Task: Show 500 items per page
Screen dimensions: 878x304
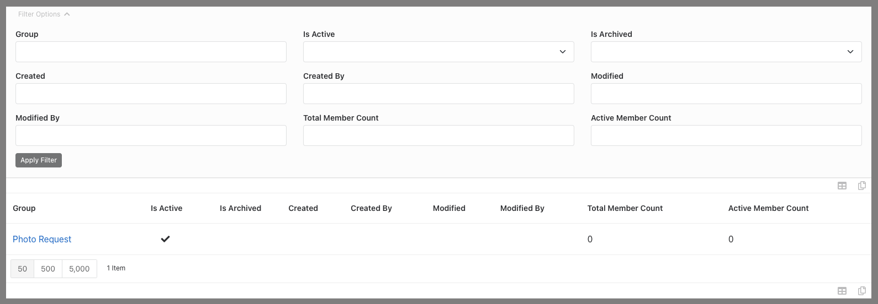Action: coord(48,269)
